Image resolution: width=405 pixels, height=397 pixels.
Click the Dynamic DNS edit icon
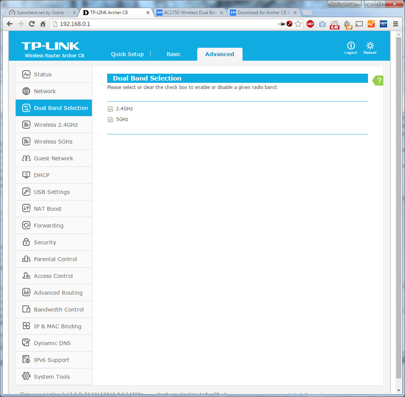(26, 343)
